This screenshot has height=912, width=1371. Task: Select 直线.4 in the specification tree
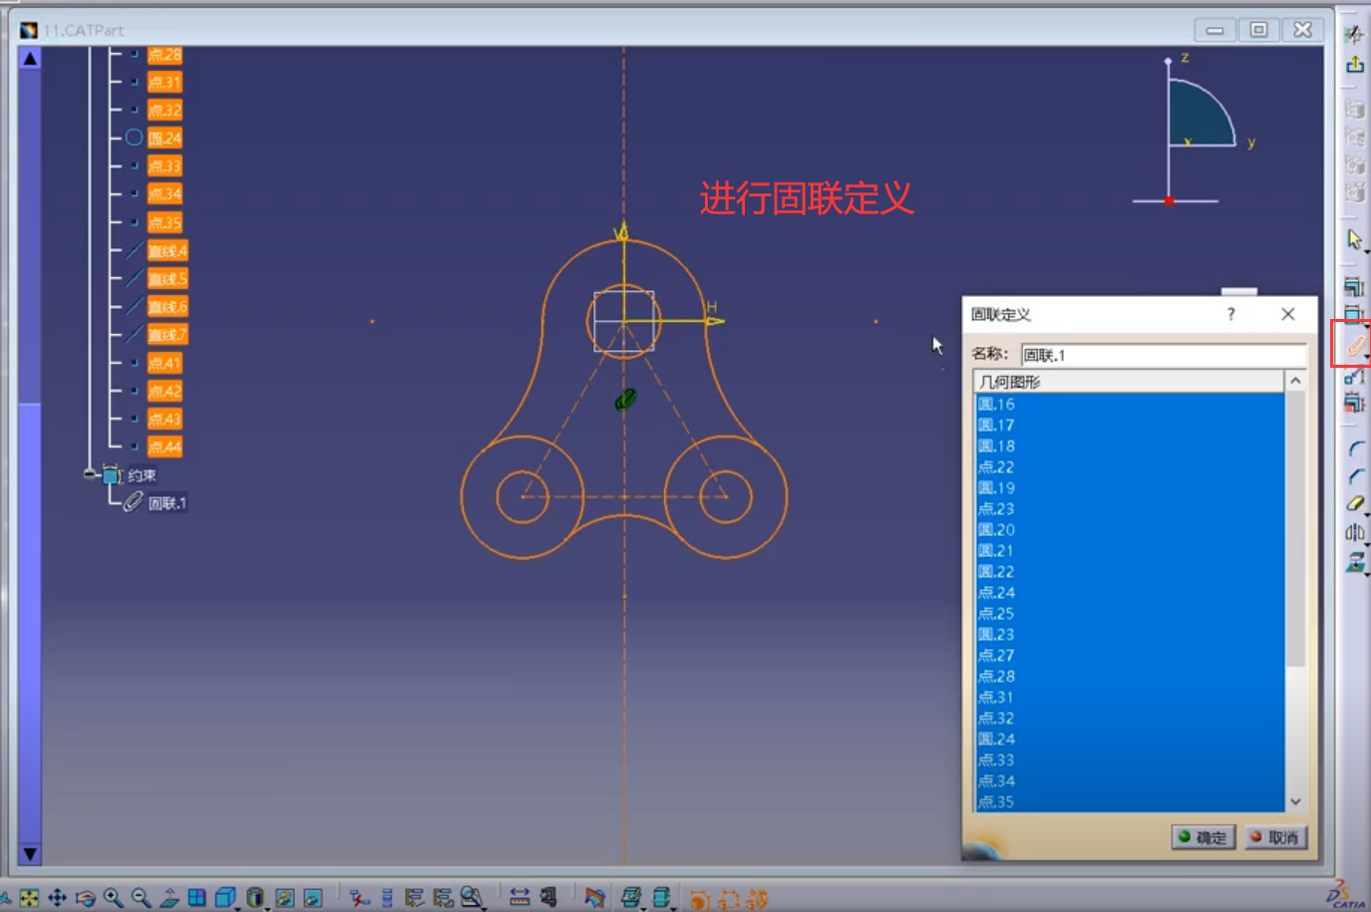(168, 250)
